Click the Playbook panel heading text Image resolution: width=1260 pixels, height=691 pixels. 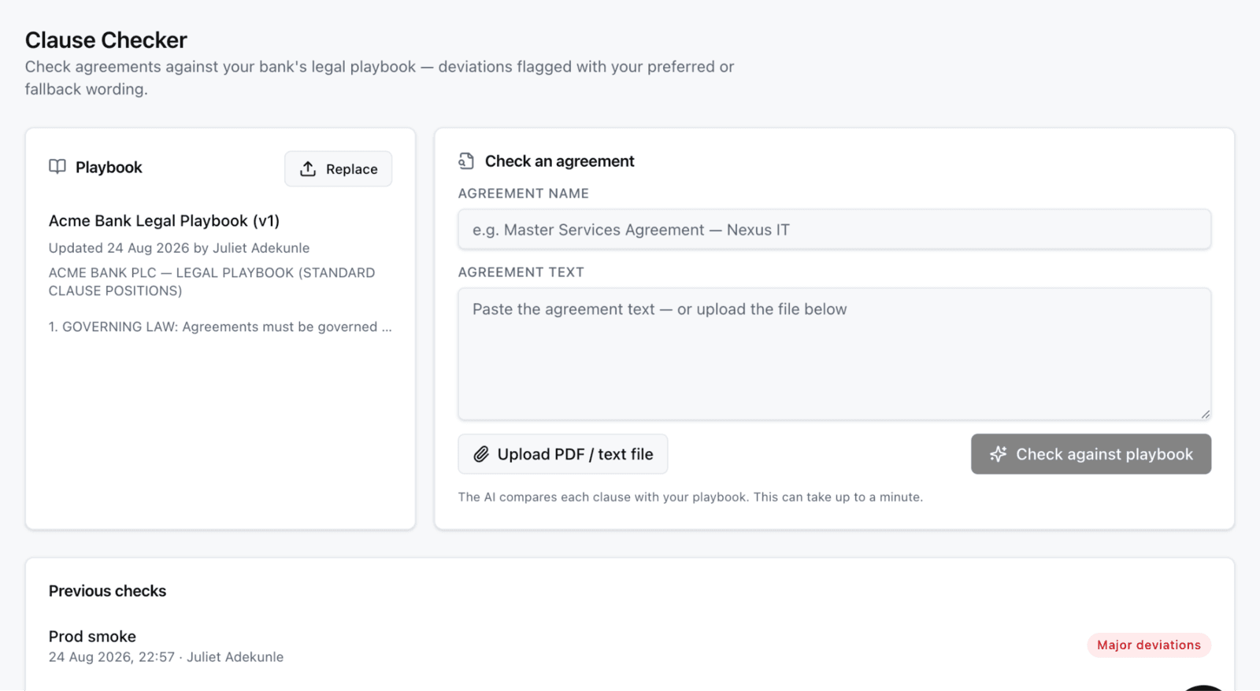click(x=109, y=168)
